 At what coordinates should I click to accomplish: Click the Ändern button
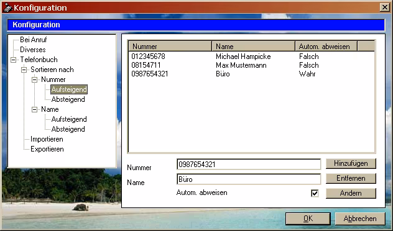(x=351, y=193)
